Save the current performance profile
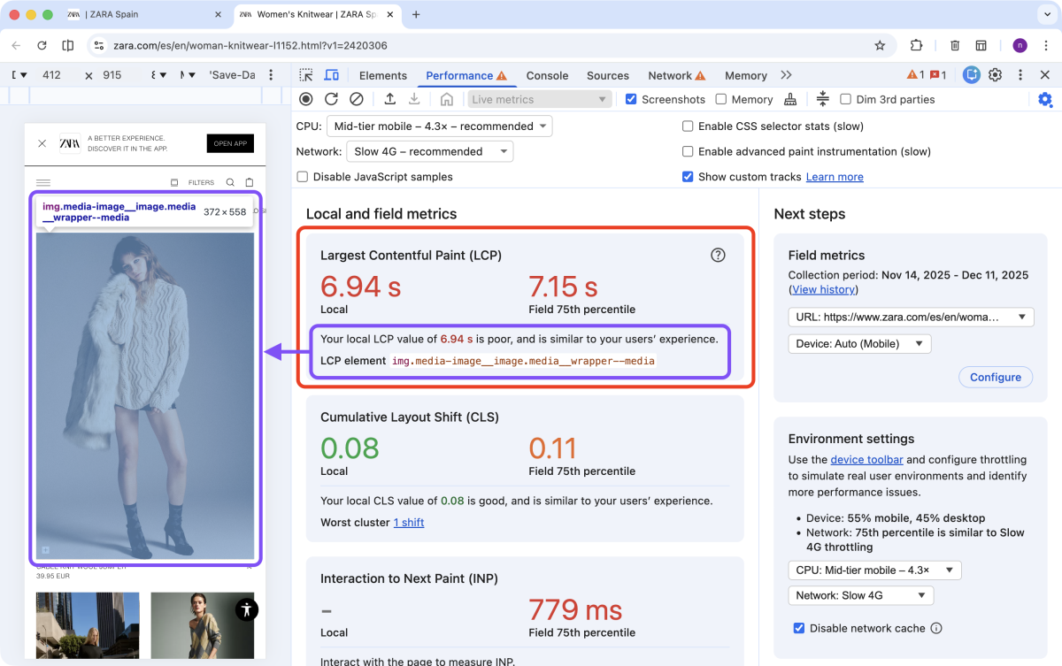Viewport: 1062px width, 666px height. [x=414, y=99]
